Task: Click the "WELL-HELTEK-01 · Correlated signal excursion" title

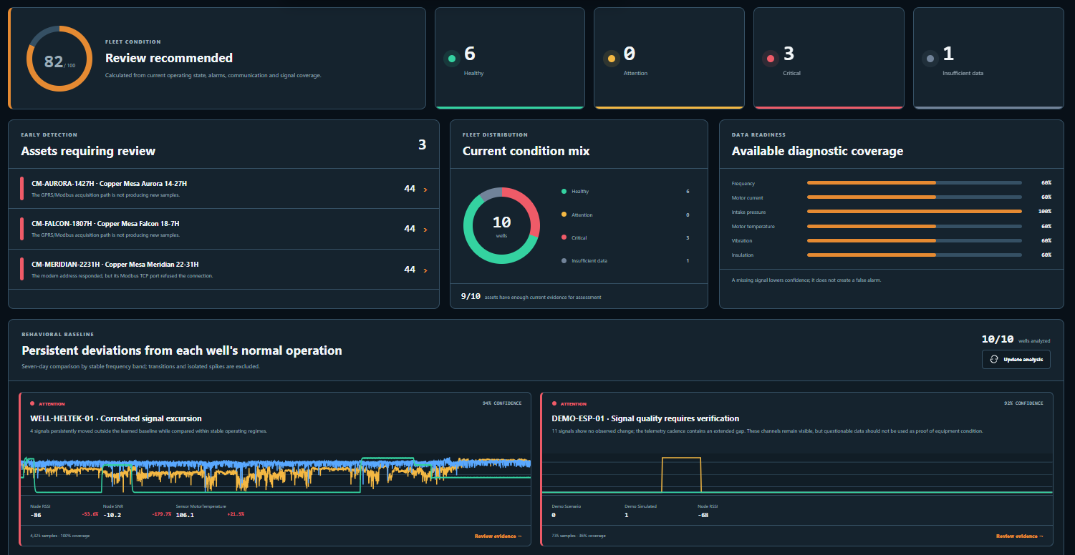Action: [x=116, y=418]
